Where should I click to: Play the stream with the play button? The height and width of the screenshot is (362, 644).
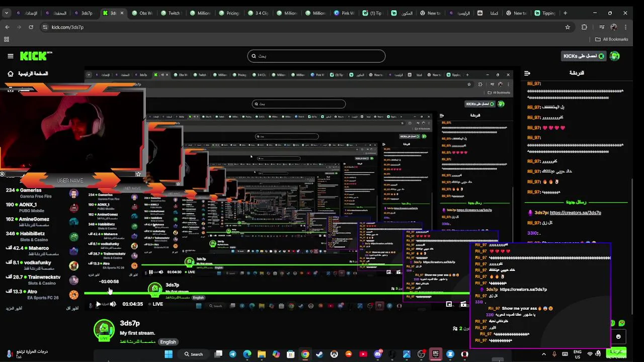click(x=98, y=304)
